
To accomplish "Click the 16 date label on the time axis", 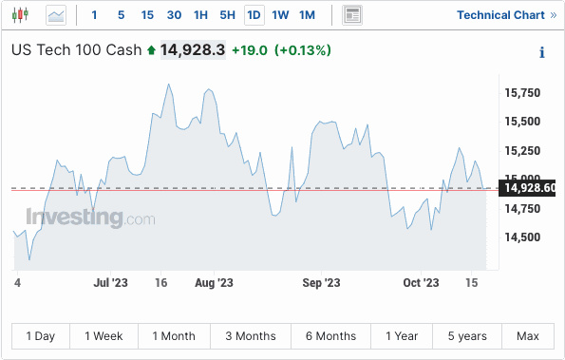I will pyautogui.click(x=161, y=283).
